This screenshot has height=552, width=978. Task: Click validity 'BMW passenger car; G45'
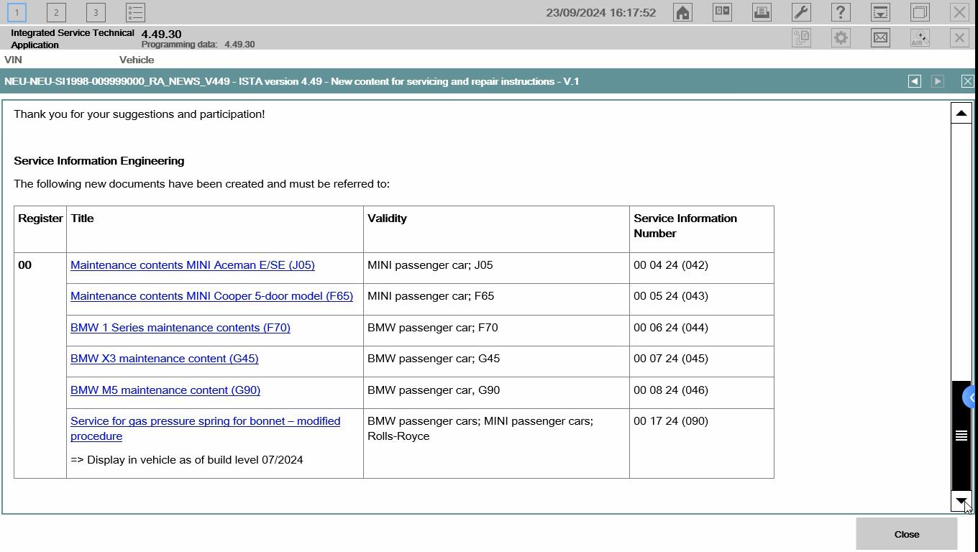434,359
